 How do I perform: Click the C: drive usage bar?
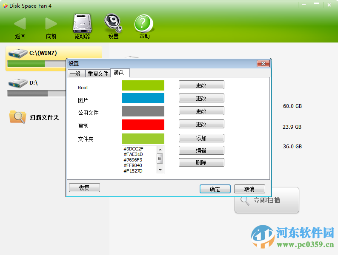(x=37, y=64)
